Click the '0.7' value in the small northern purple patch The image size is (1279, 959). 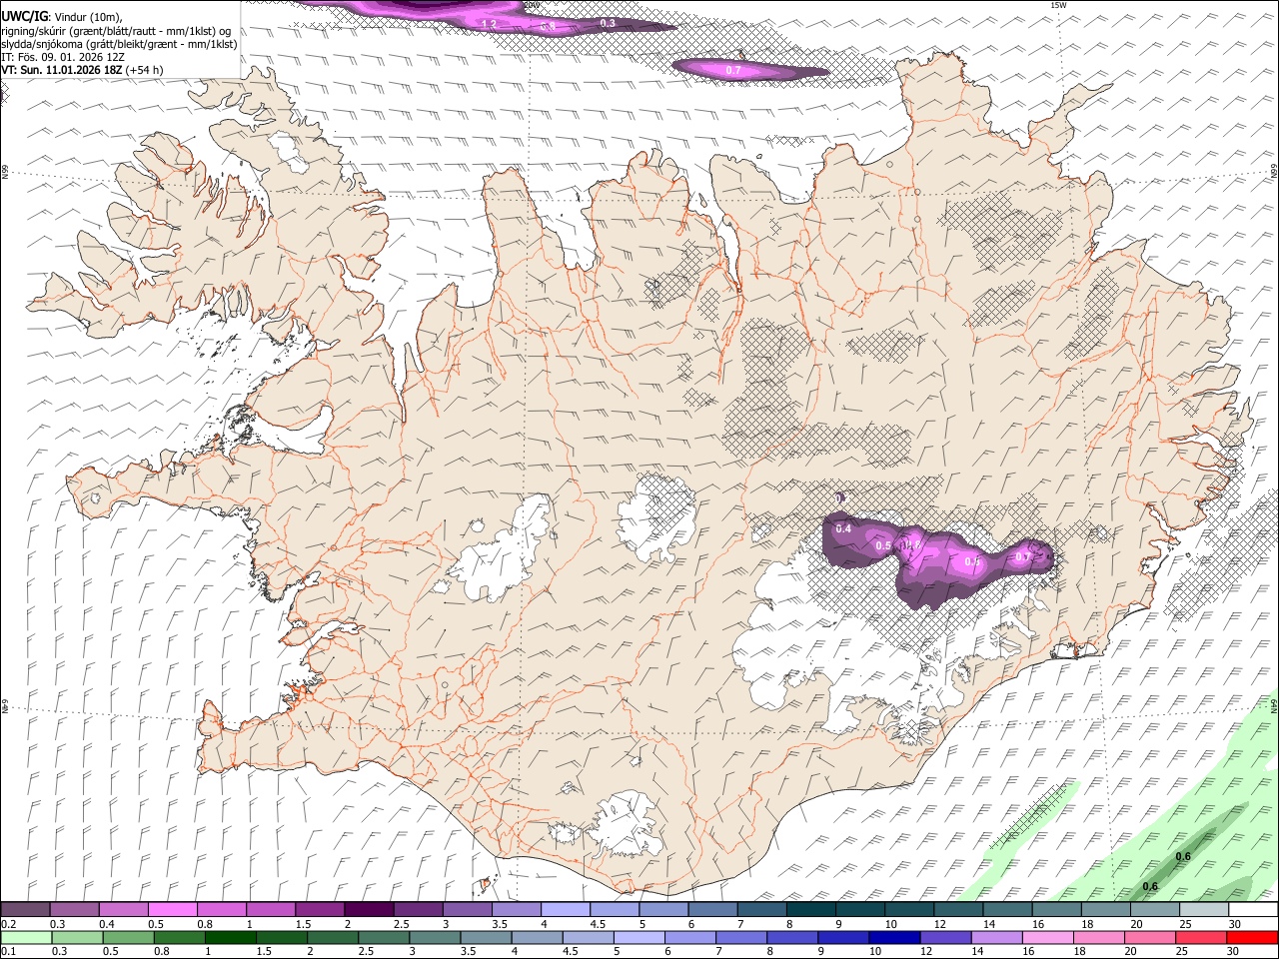(x=732, y=70)
